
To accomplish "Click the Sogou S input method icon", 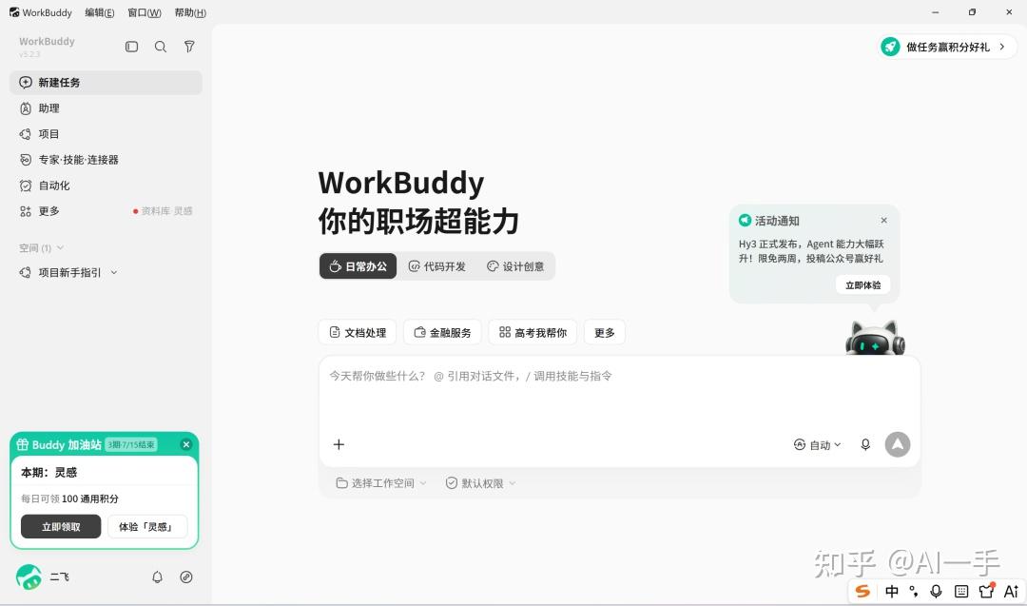I will point(862,592).
